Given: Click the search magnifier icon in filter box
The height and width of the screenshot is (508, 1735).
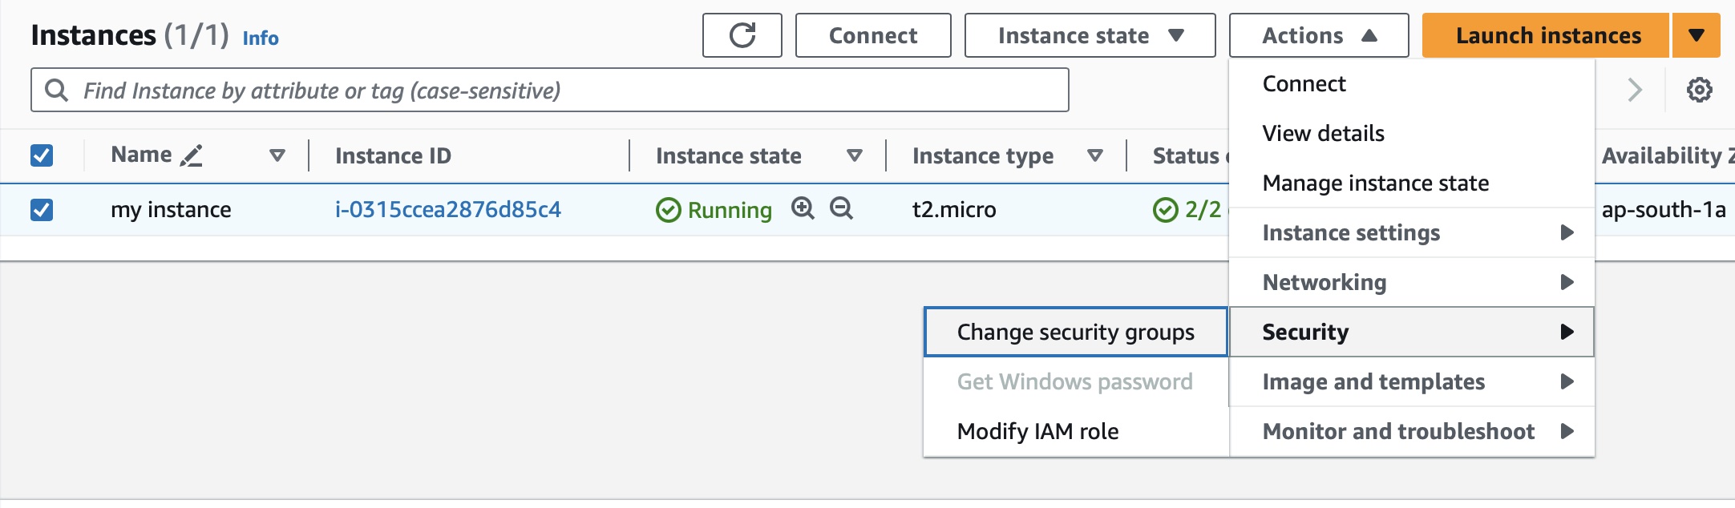Looking at the screenshot, I should (x=56, y=90).
